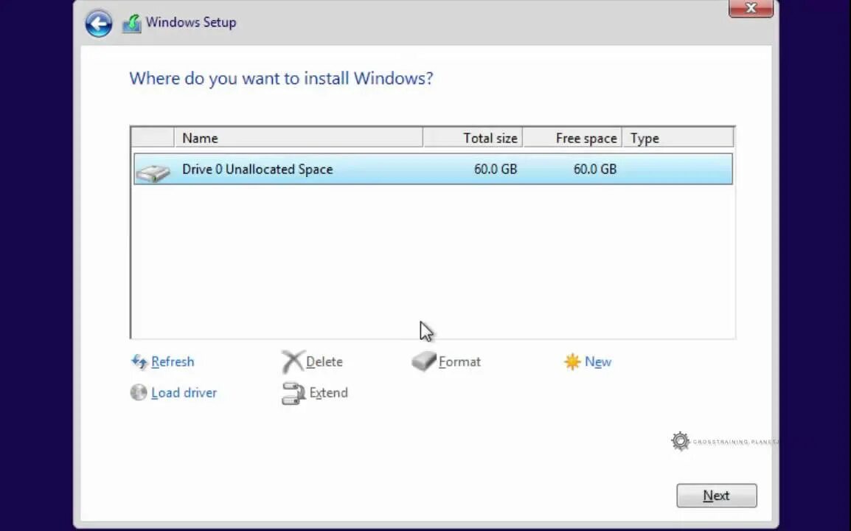Screen dimensions: 851x531
Task: Click the 60.0 GB free space value
Action: (595, 170)
